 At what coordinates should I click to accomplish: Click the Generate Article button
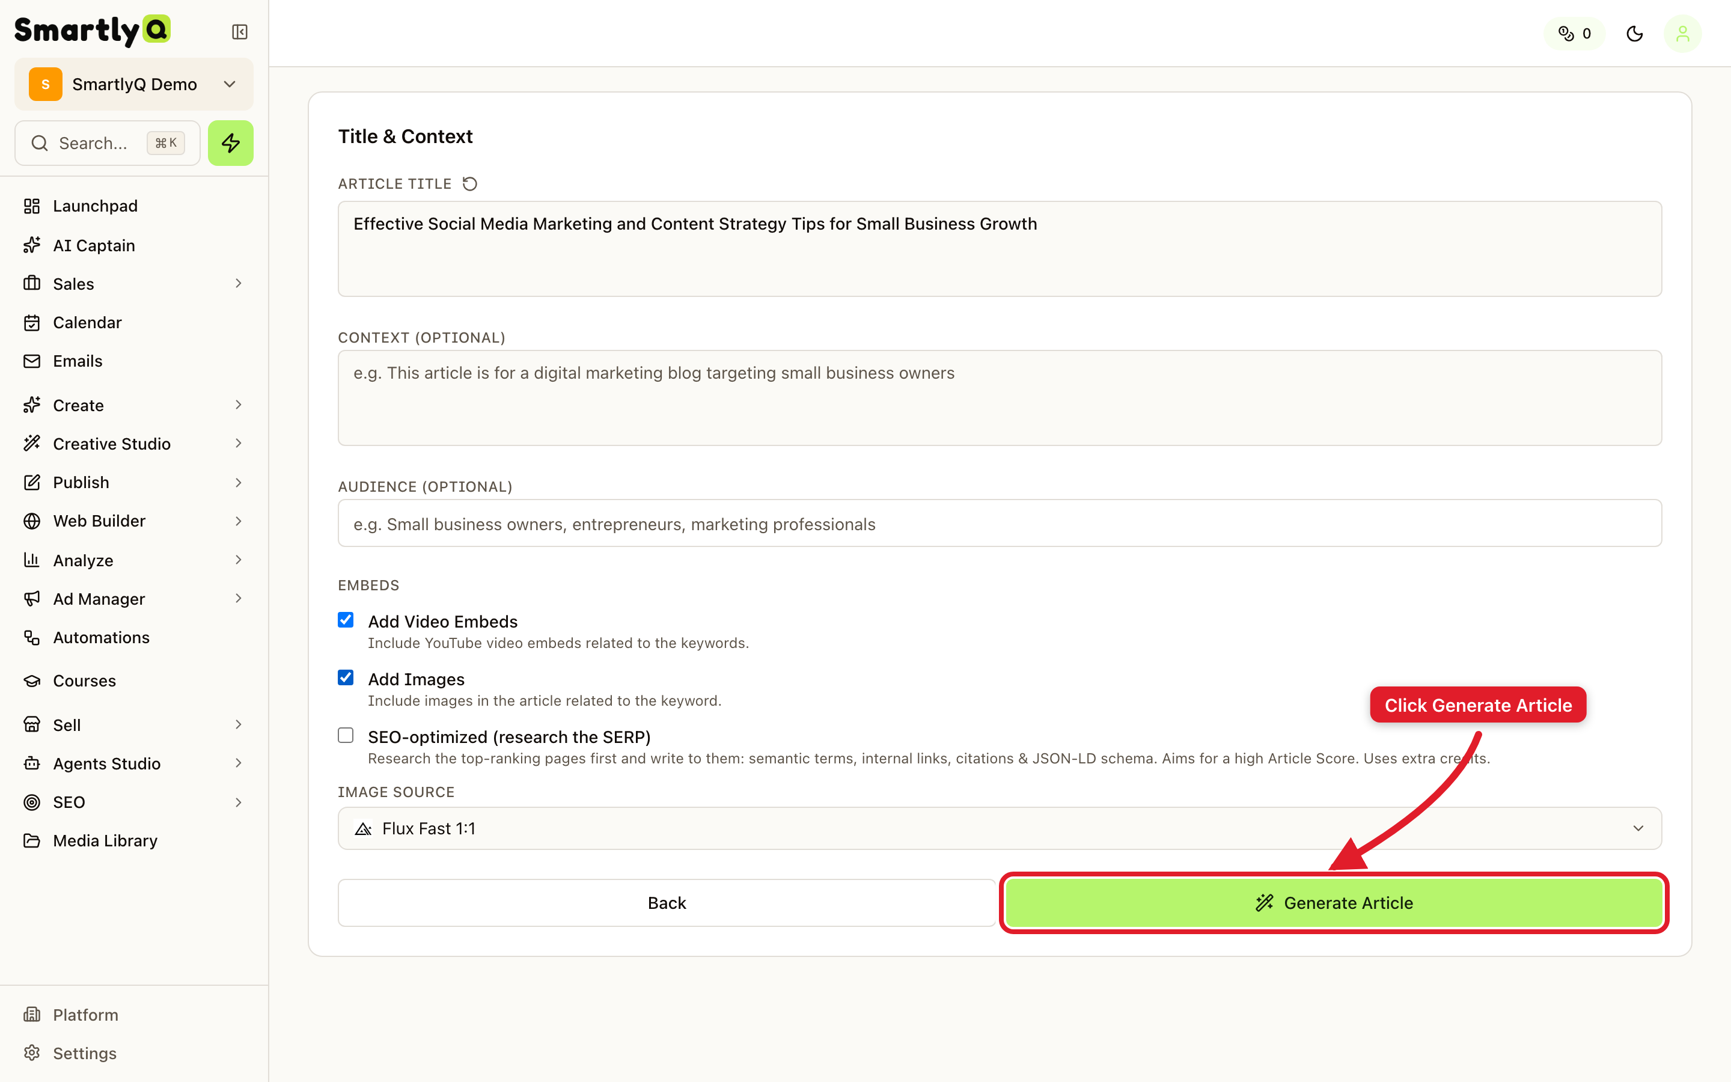(1334, 903)
